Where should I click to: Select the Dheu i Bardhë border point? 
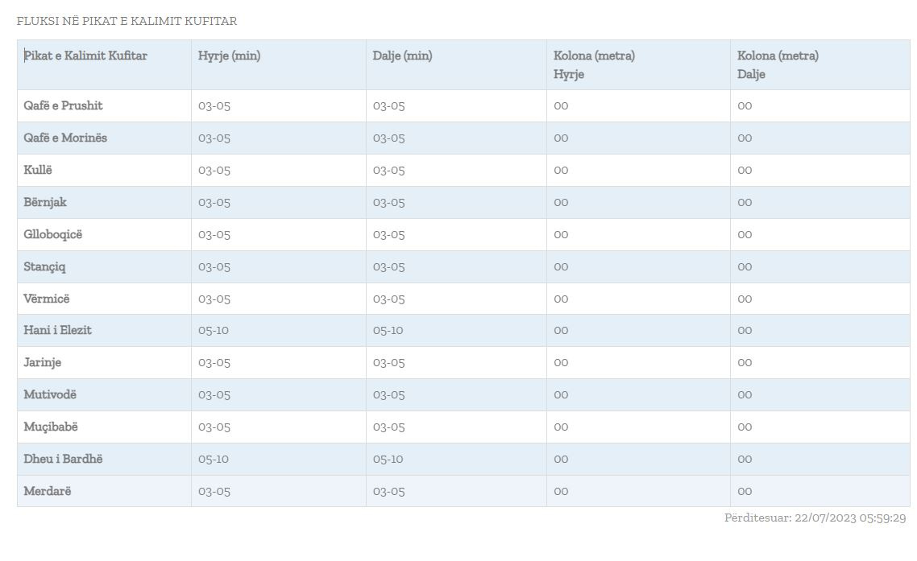pos(63,459)
